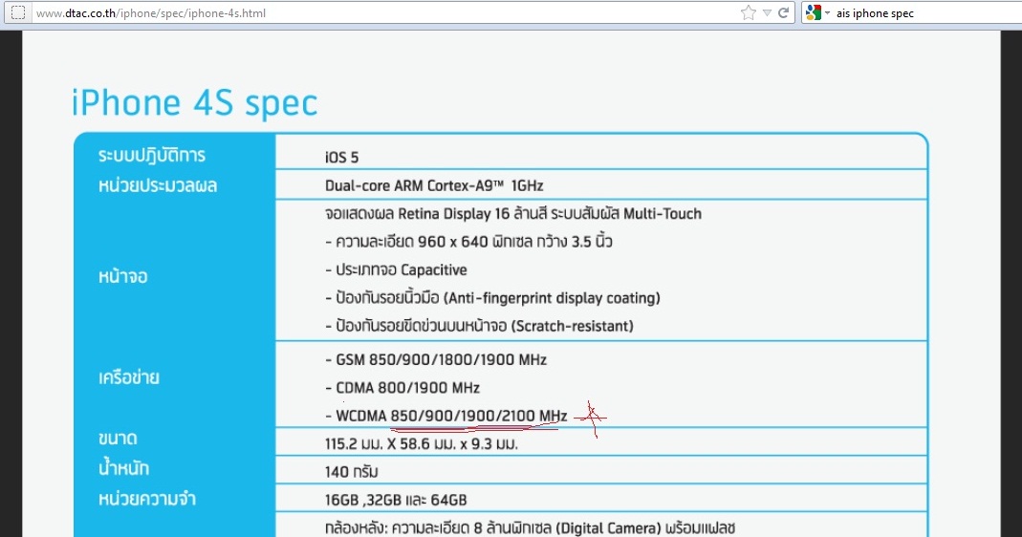Click the 'Retina Display 16 ล้านสี' line
Screen dimensions: 1022x537
(513, 214)
